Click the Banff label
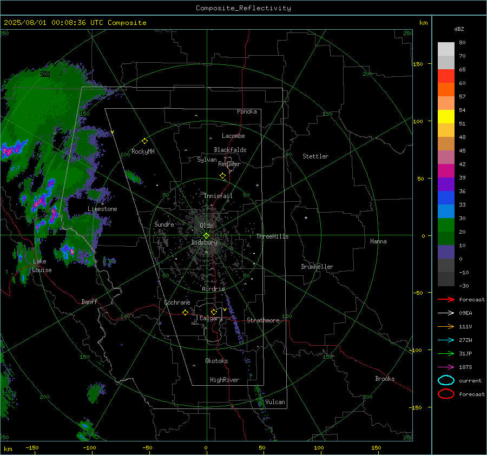The width and height of the screenshot is (487, 455). click(89, 301)
